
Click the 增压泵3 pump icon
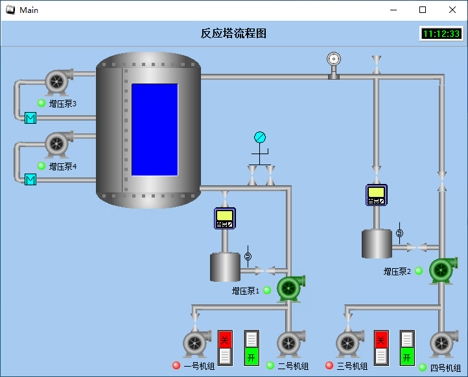coord(59,82)
